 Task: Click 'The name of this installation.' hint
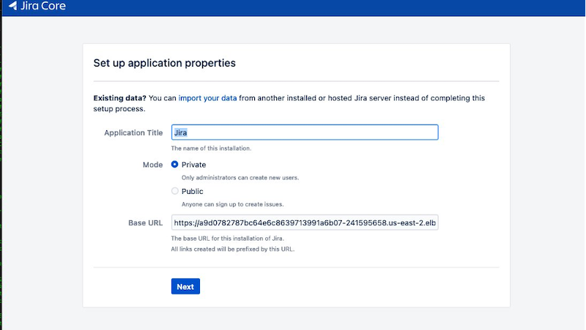point(211,149)
